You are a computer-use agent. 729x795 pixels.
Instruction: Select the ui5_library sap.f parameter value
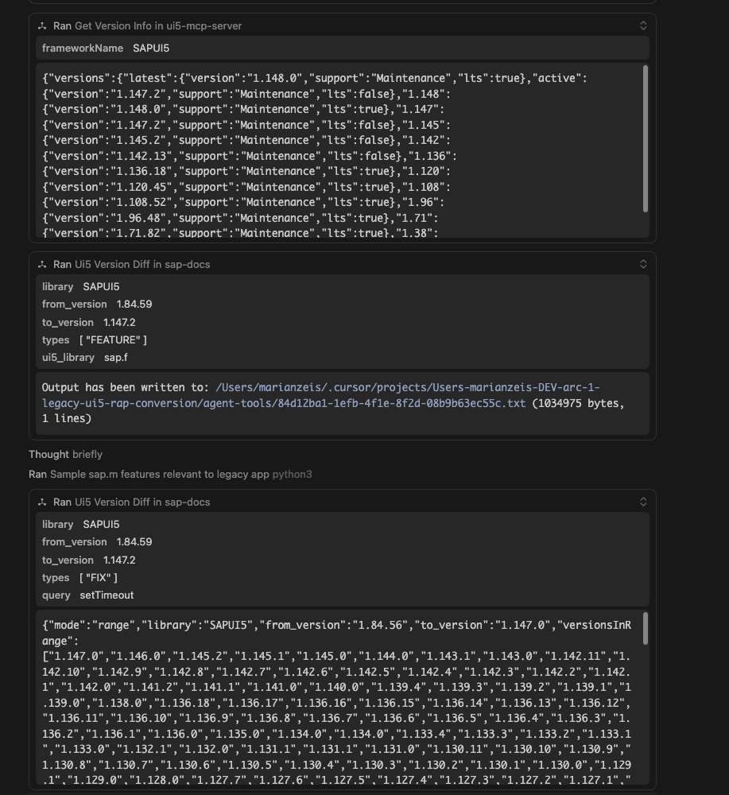(x=116, y=358)
